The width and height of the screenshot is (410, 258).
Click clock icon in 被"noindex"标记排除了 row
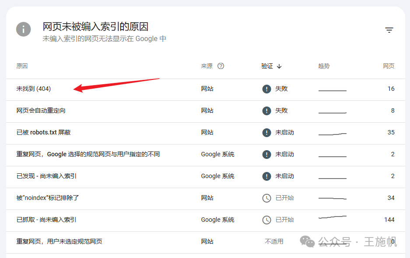pyautogui.click(x=266, y=198)
